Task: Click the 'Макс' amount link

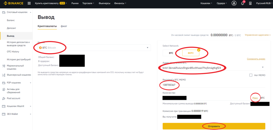Action: (255, 98)
